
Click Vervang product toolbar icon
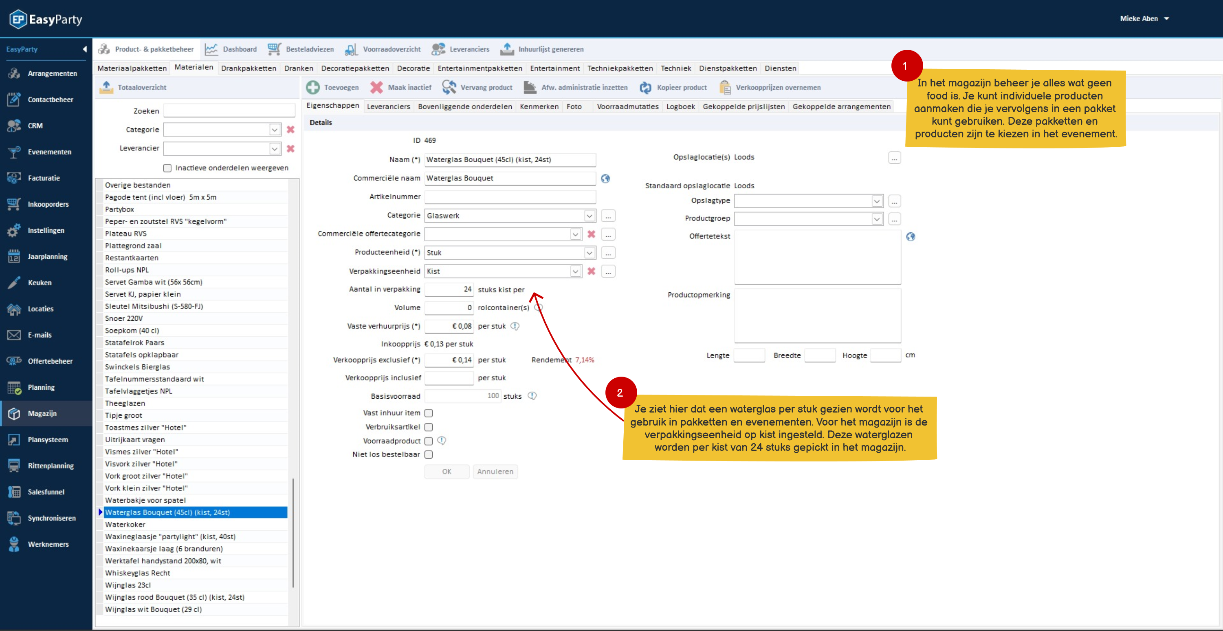[x=449, y=87]
